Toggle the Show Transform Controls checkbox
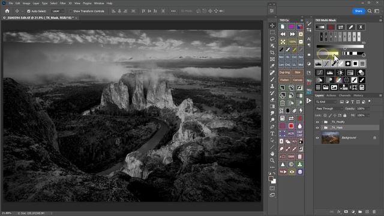 [71, 11]
